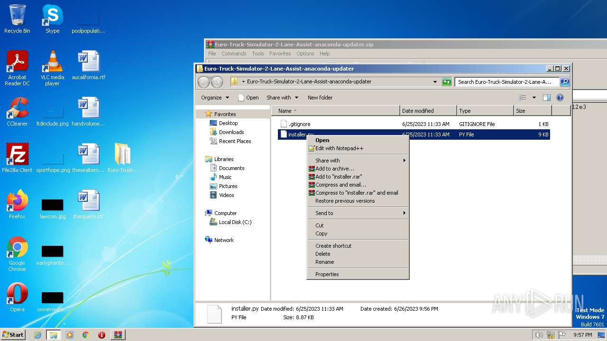Select the .gitignore file row

(414, 124)
